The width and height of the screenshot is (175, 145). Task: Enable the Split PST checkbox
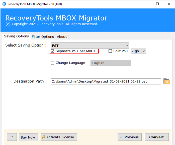110,51
